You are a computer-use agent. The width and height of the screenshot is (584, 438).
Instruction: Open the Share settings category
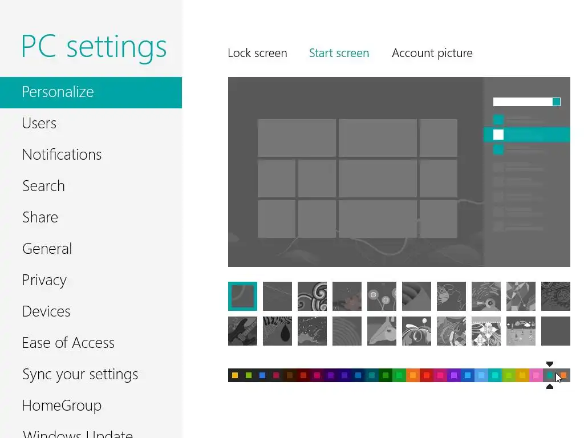(40, 217)
